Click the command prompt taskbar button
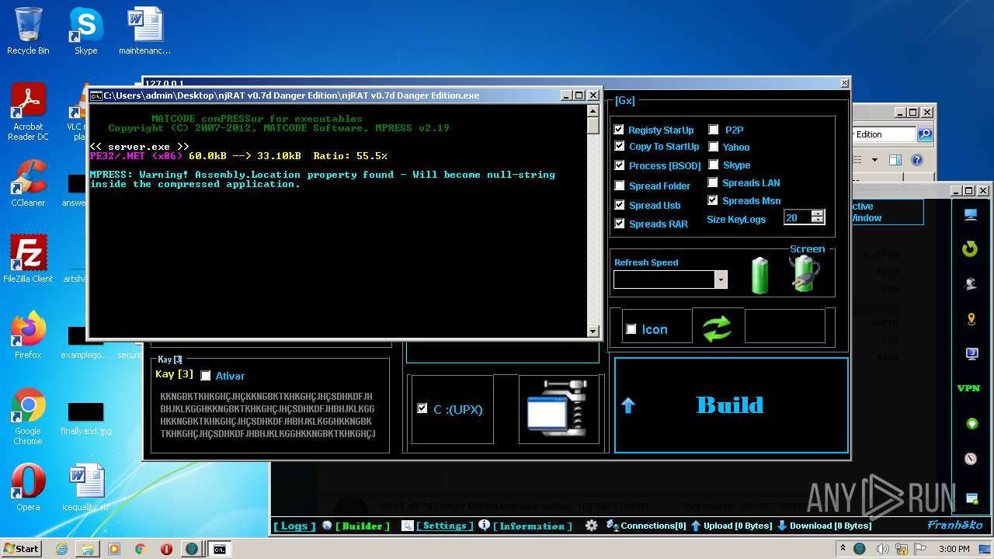 pos(220,549)
